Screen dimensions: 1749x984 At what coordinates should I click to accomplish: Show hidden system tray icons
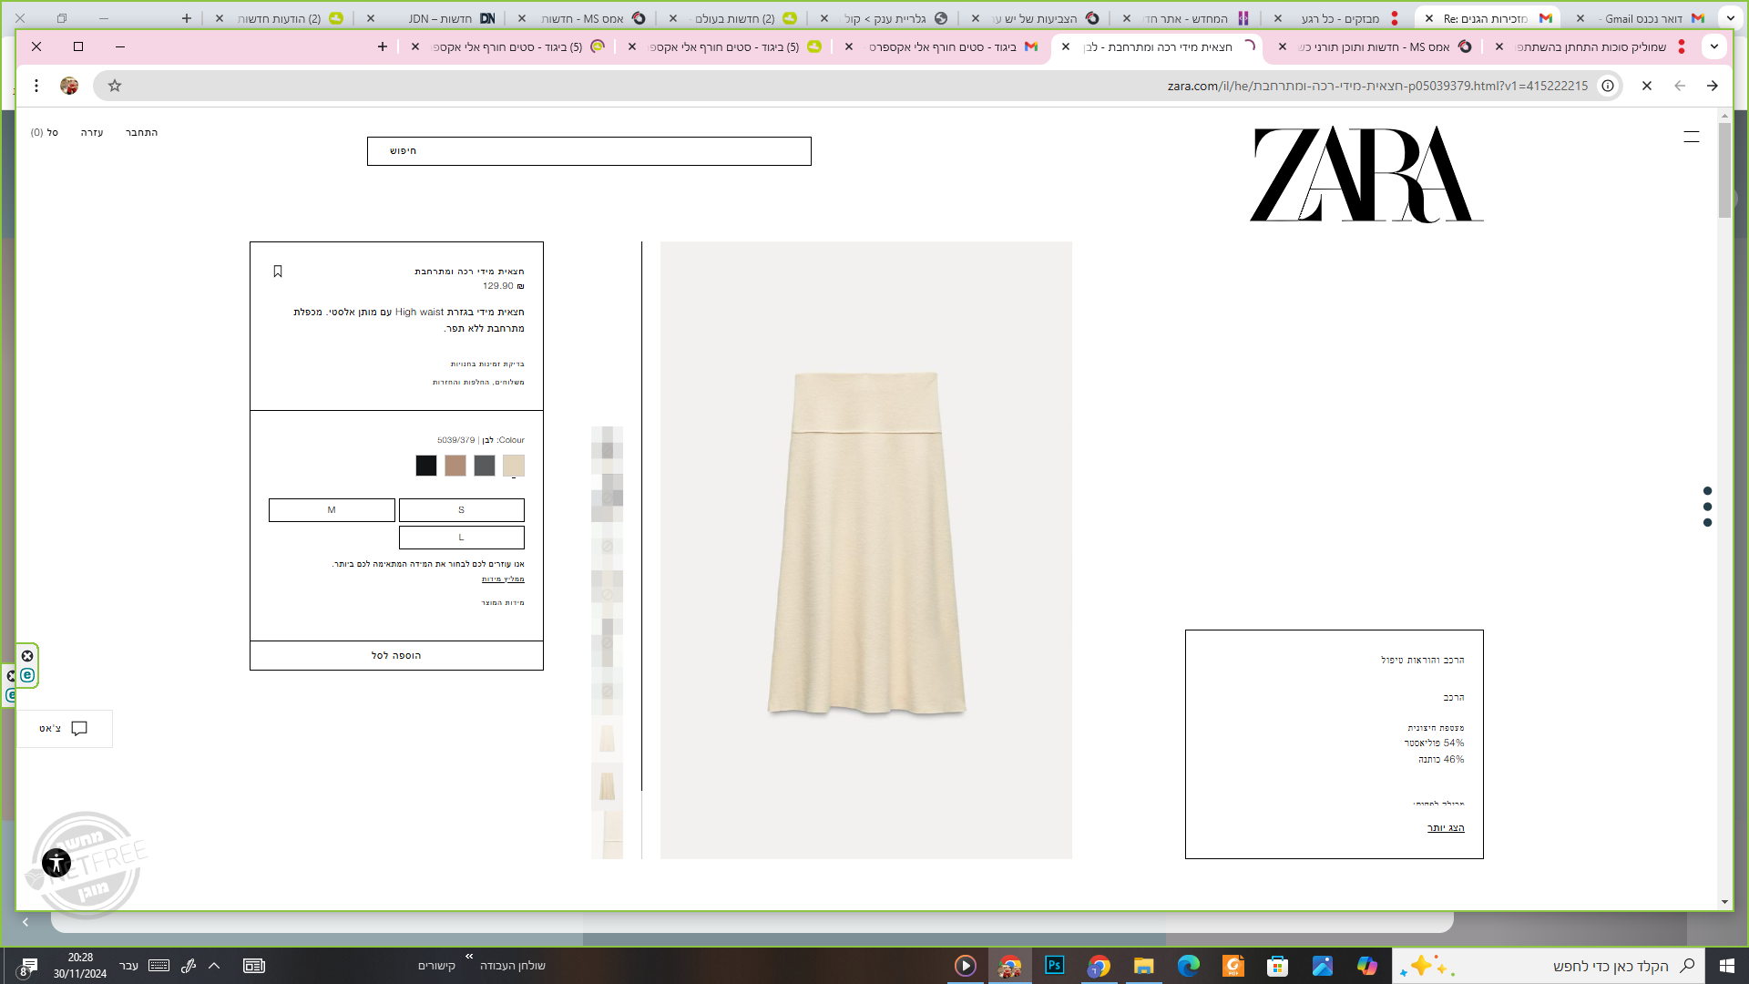pos(214,966)
